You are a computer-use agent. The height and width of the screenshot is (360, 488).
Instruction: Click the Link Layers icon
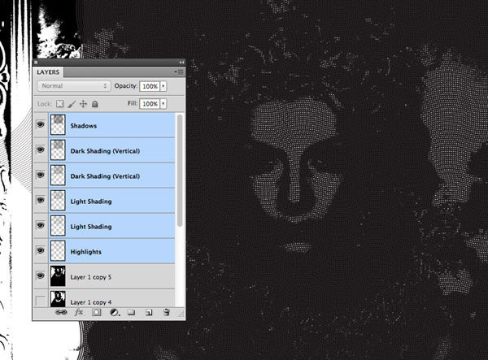point(60,312)
